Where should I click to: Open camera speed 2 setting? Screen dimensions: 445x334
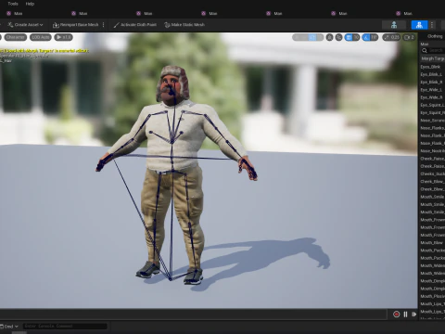(x=409, y=37)
